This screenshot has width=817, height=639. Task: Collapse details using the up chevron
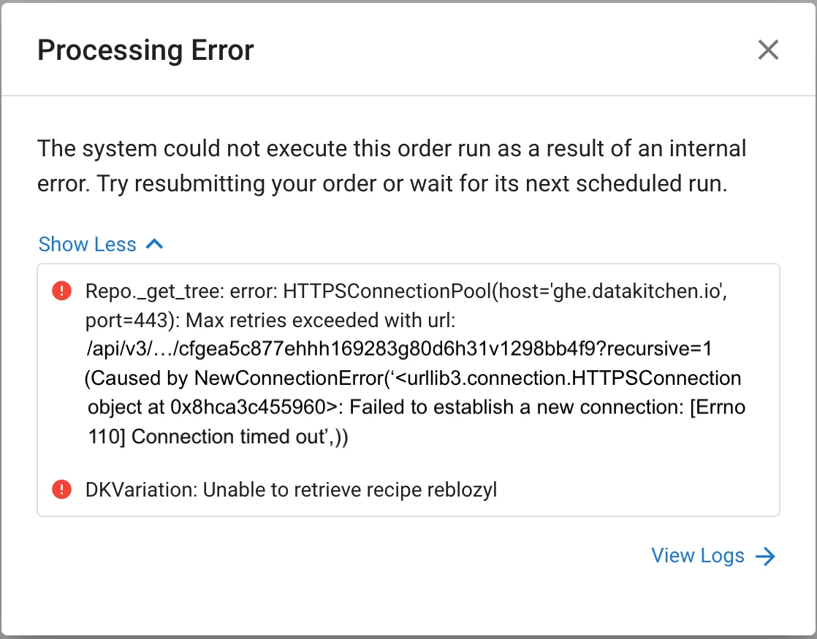point(155,244)
